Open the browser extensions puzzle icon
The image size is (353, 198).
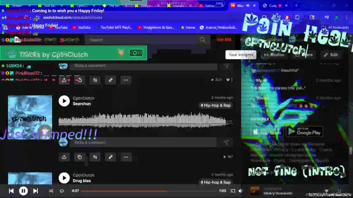(x=297, y=17)
